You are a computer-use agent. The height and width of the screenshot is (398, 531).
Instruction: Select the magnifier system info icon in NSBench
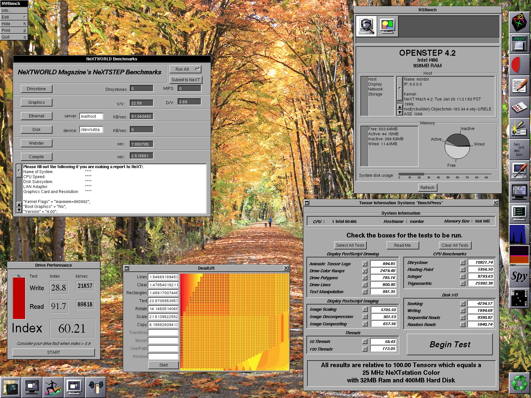(x=366, y=26)
